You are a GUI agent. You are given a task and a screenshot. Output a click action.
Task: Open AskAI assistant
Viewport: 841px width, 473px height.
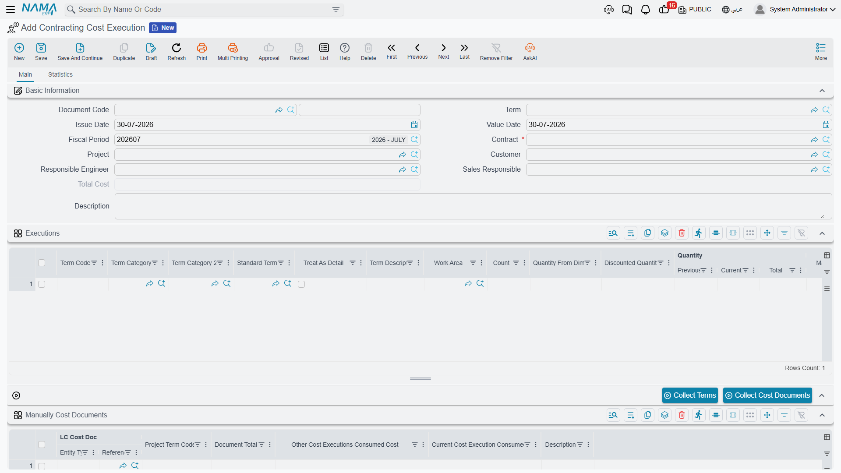click(530, 52)
